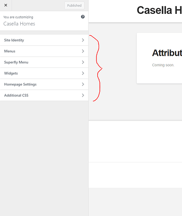The width and height of the screenshot is (182, 216).
Task: Open the Homepage Settings section
Action: [x=44, y=84]
